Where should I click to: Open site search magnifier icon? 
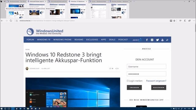pyautogui.click(x=167, y=40)
